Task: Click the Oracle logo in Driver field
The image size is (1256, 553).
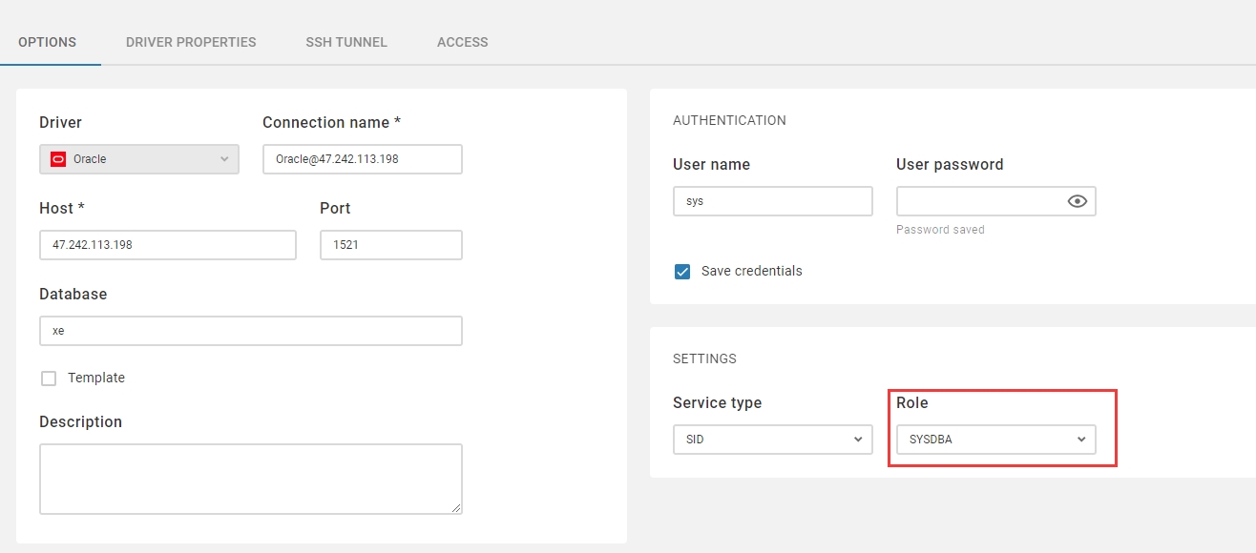Action: pyautogui.click(x=58, y=159)
